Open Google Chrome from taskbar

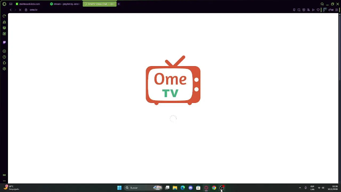point(214,188)
